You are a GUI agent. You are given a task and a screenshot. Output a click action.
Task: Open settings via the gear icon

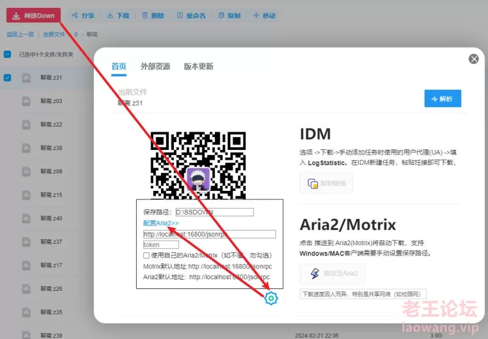point(271,298)
